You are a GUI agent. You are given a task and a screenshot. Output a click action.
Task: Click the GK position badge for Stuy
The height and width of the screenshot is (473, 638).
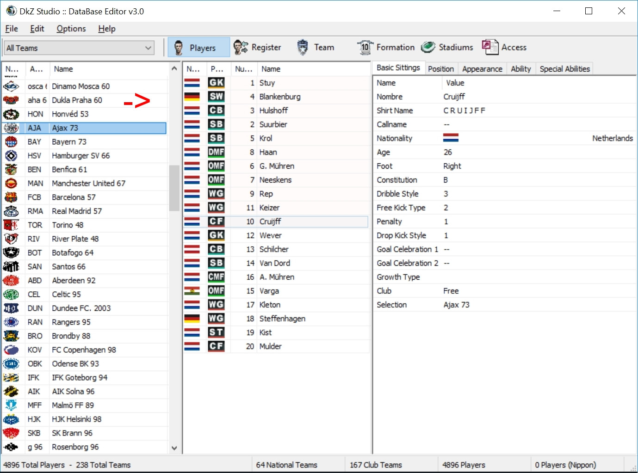pyautogui.click(x=216, y=83)
